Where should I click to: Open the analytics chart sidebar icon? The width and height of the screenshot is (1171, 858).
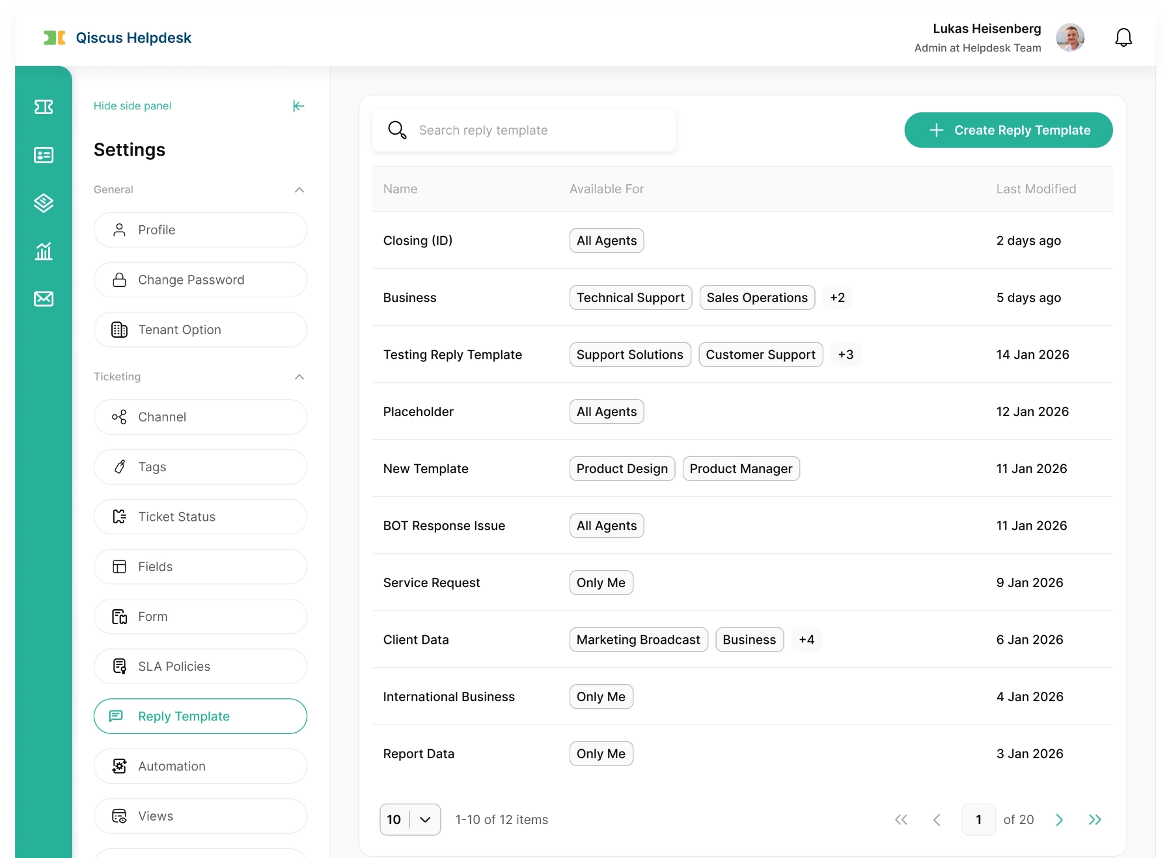[43, 251]
